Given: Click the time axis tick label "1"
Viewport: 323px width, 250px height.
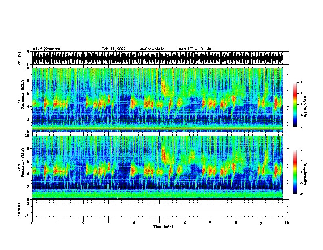Looking at the screenshot, I should pyautogui.click(x=58, y=223).
